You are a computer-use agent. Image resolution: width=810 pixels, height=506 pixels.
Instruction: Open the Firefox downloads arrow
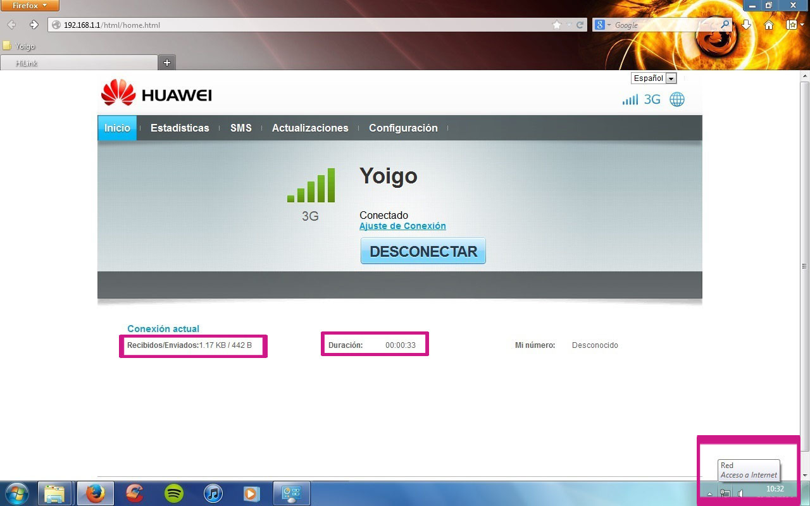click(746, 24)
